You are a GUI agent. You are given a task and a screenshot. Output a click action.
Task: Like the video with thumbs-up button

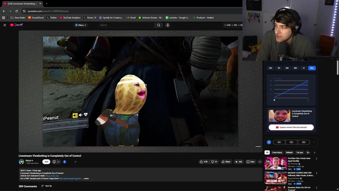[204, 162]
